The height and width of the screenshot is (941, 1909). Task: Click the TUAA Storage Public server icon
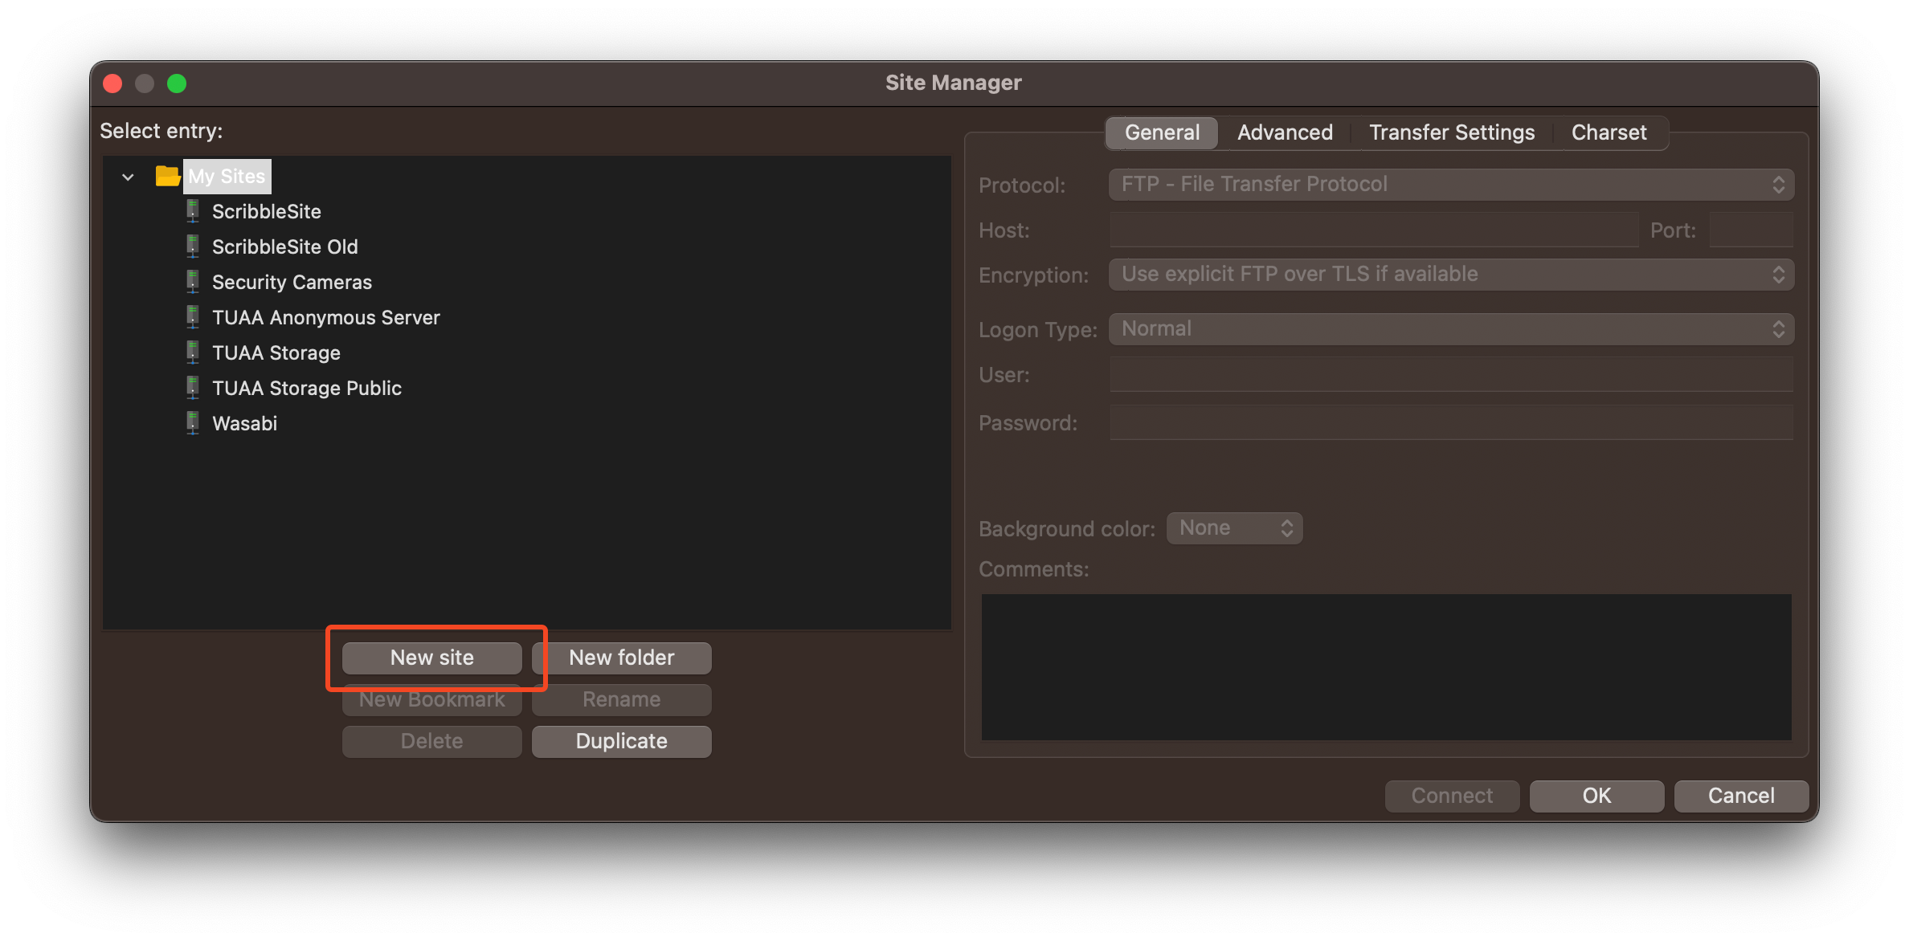click(193, 388)
